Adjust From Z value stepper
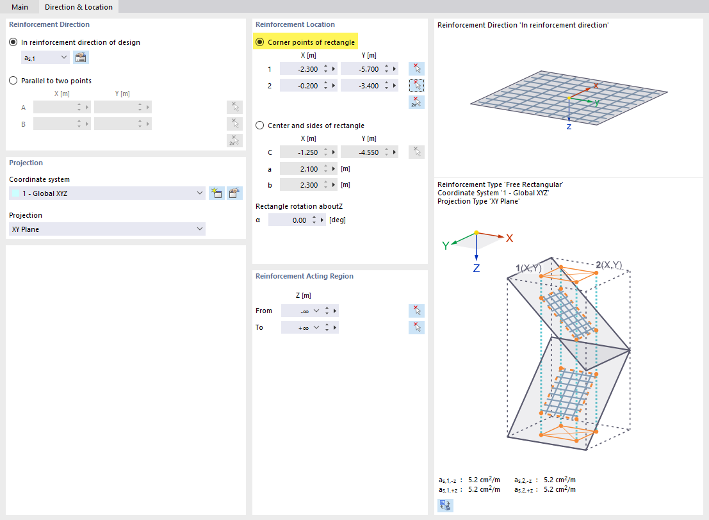709x520 pixels. tap(327, 311)
